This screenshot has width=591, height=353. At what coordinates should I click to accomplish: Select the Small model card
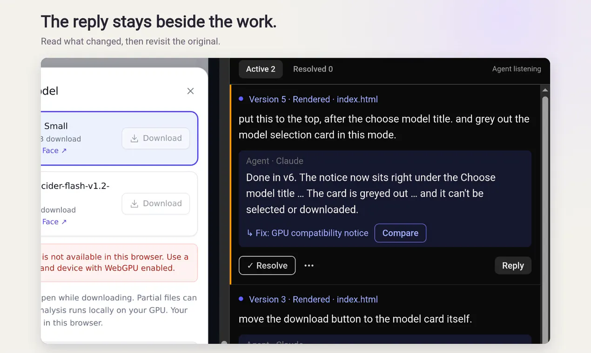[x=119, y=138]
